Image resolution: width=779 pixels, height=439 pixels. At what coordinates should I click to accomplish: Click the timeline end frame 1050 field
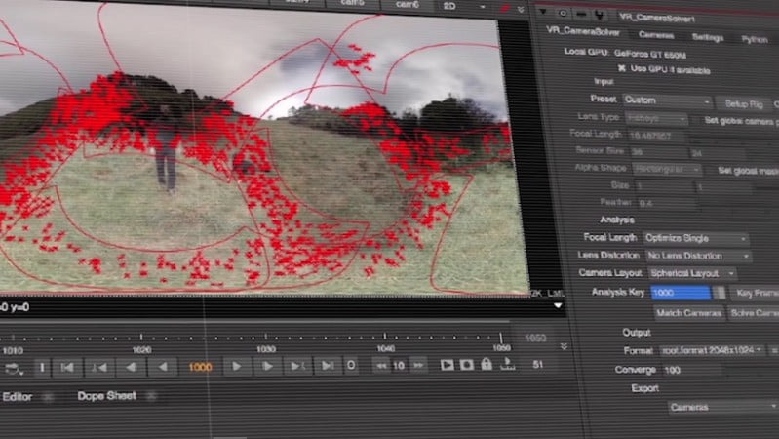535,339
